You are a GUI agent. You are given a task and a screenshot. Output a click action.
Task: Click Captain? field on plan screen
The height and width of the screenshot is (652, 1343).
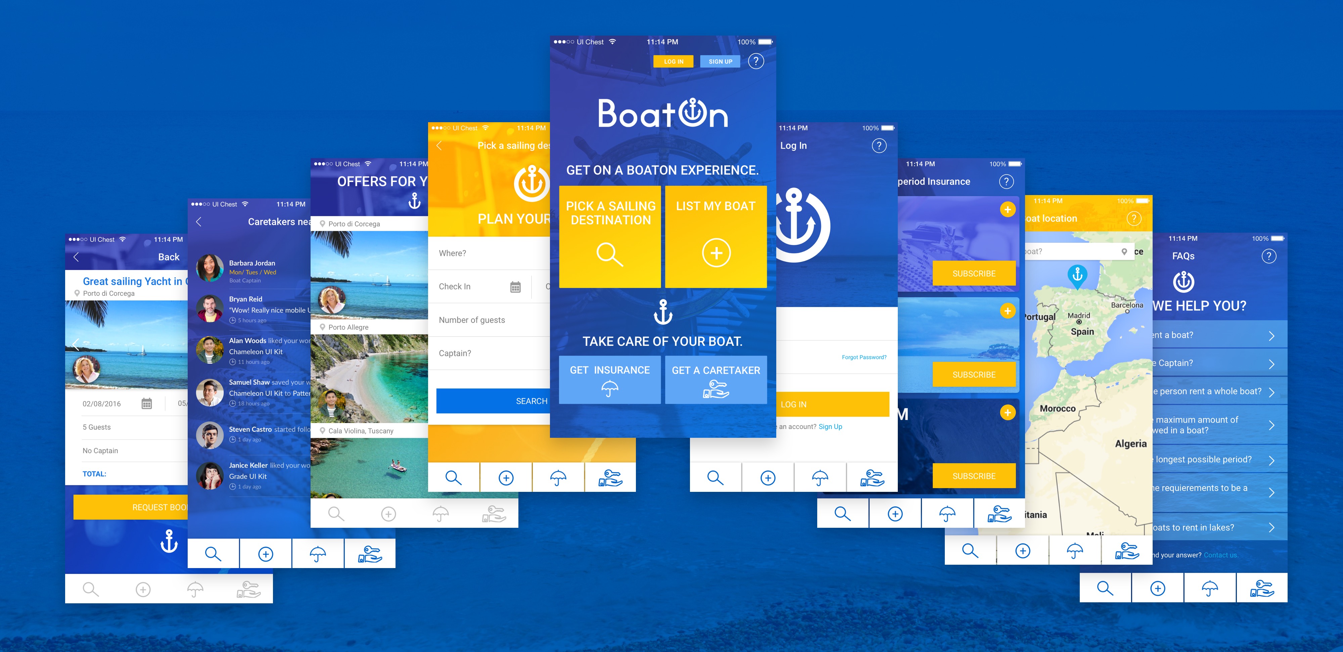point(489,353)
